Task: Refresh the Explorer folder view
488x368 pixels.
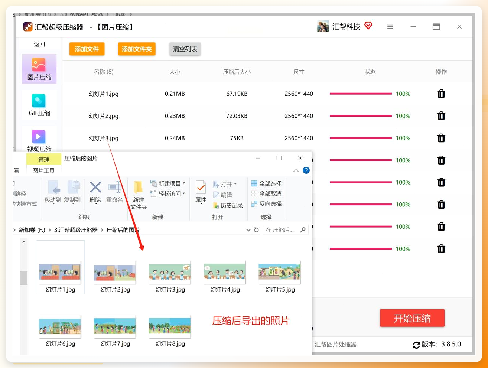Action: [256, 230]
